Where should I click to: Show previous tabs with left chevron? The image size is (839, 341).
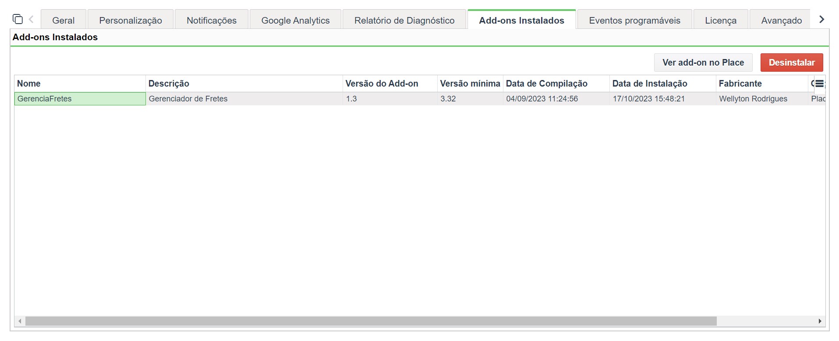pyautogui.click(x=31, y=19)
